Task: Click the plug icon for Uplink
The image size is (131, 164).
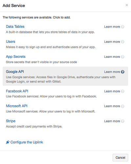Action: [x=8, y=142]
